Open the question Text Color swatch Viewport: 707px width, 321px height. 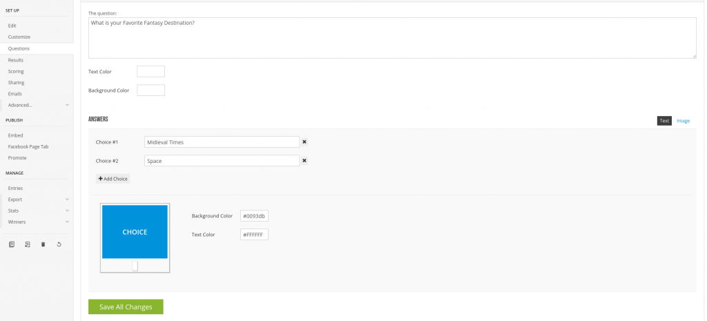point(151,72)
